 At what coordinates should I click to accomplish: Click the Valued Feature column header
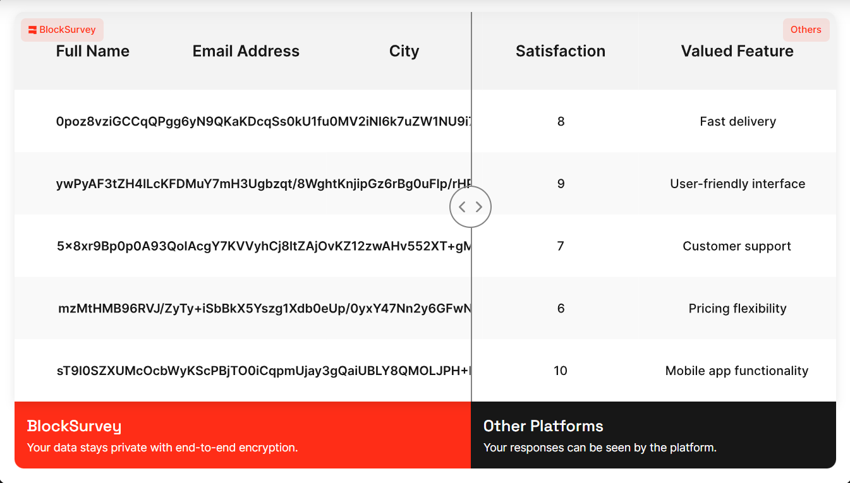738,51
